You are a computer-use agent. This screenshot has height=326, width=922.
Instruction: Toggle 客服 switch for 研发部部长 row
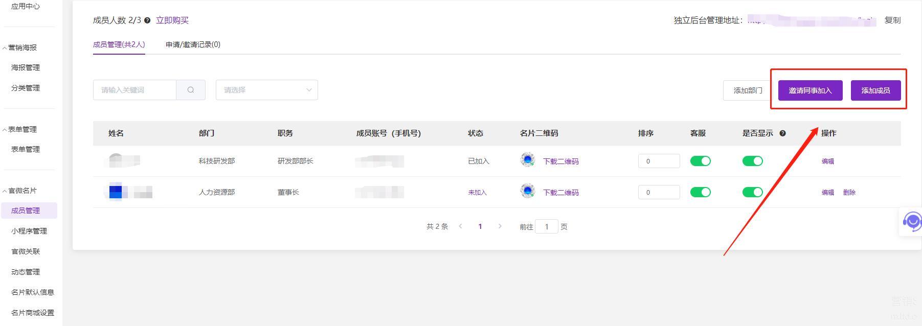(700, 161)
